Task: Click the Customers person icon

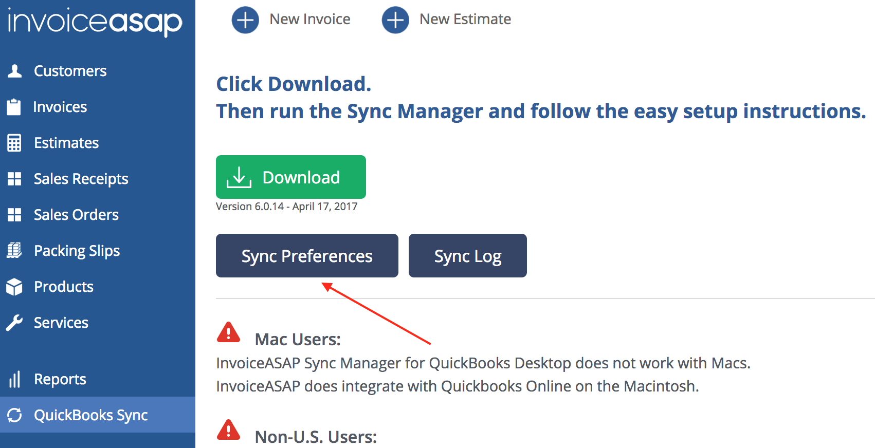Action: [15, 71]
